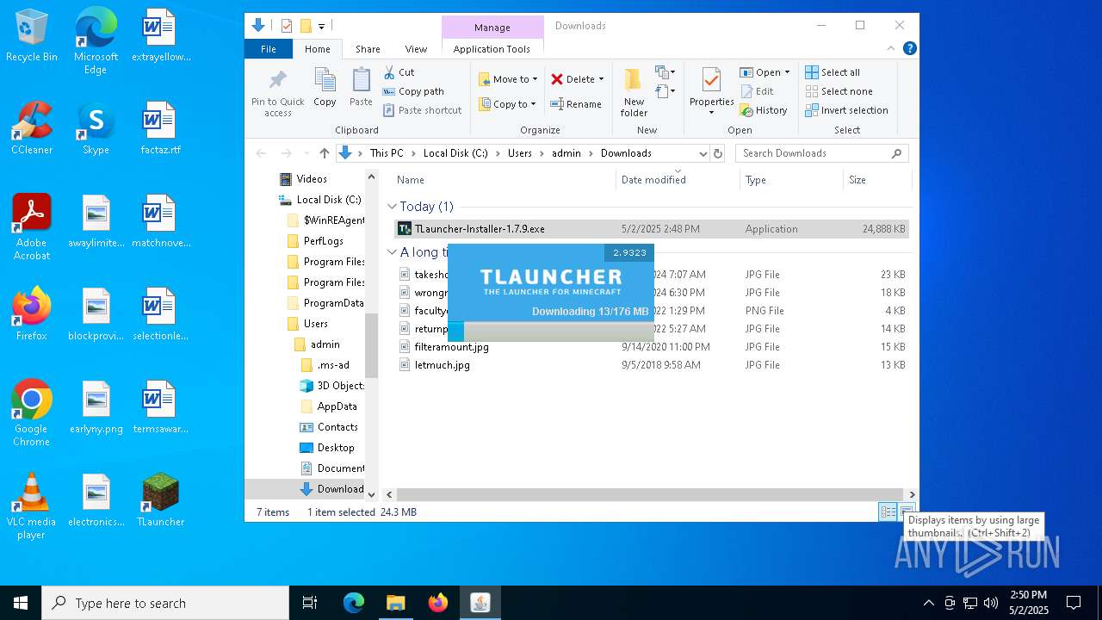1102x620 pixels.
Task: Switch to details view in status bar
Action: [x=888, y=512]
